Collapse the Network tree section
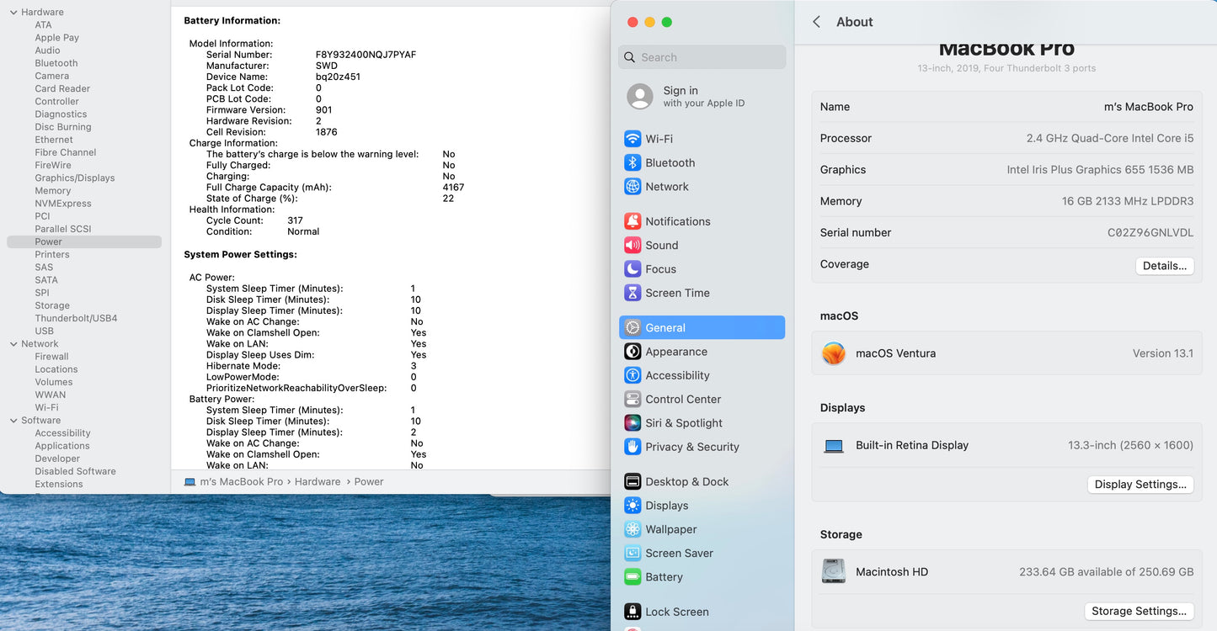The height and width of the screenshot is (631, 1217). click(x=13, y=344)
